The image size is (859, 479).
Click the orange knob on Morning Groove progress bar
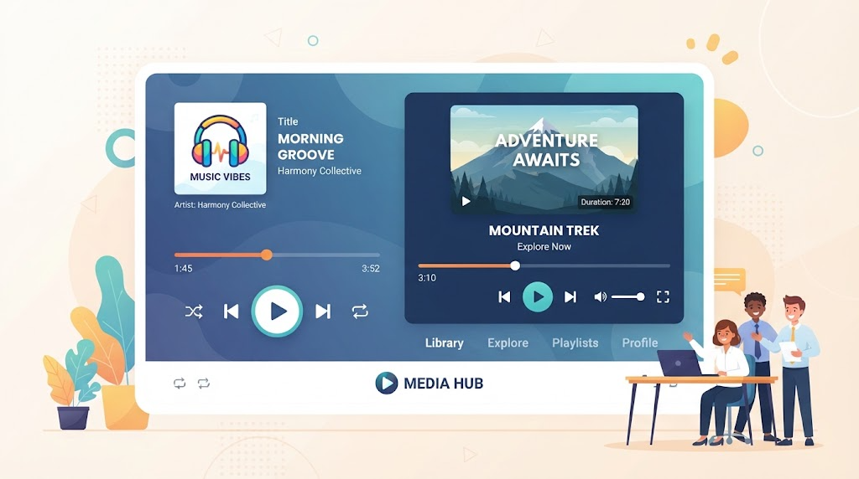[267, 255]
